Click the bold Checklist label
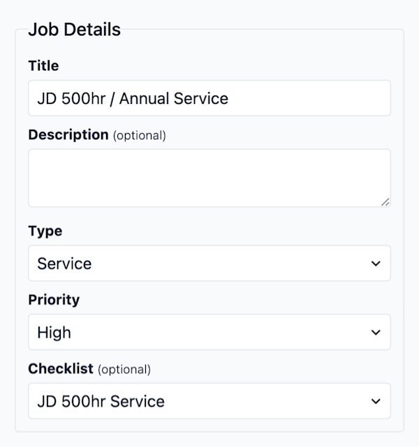419x447 pixels. tap(61, 369)
